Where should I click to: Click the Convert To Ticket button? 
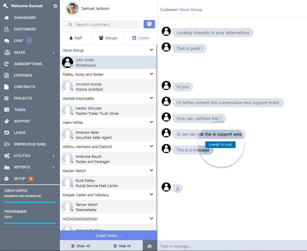pyautogui.click(x=220, y=145)
